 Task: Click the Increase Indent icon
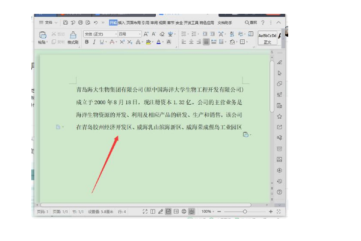point(212,34)
